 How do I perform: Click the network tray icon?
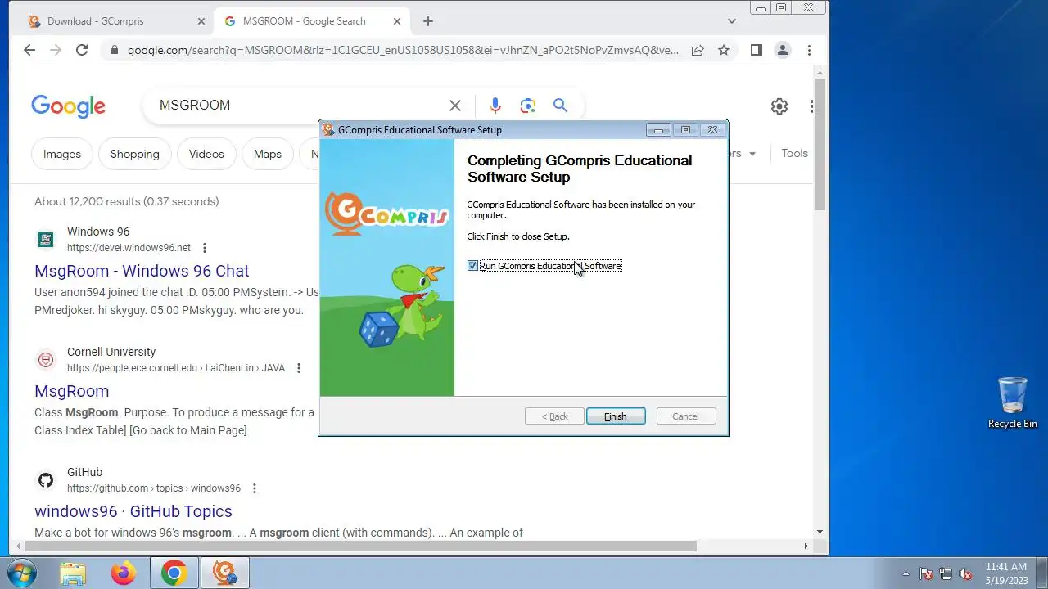[946, 573]
